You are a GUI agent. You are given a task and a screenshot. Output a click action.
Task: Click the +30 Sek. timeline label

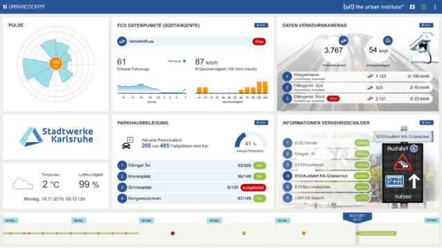pos(431,220)
